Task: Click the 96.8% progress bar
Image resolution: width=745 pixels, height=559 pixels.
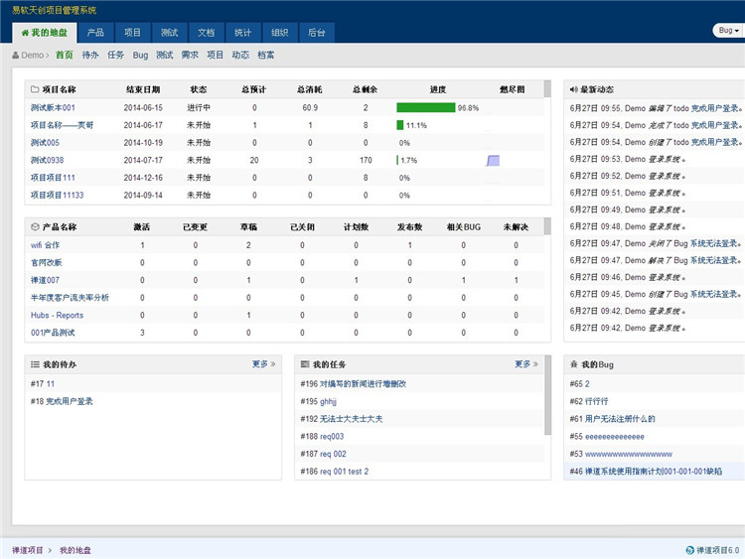Action: tap(426, 108)
